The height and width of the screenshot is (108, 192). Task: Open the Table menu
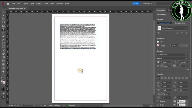pos(46,4)
